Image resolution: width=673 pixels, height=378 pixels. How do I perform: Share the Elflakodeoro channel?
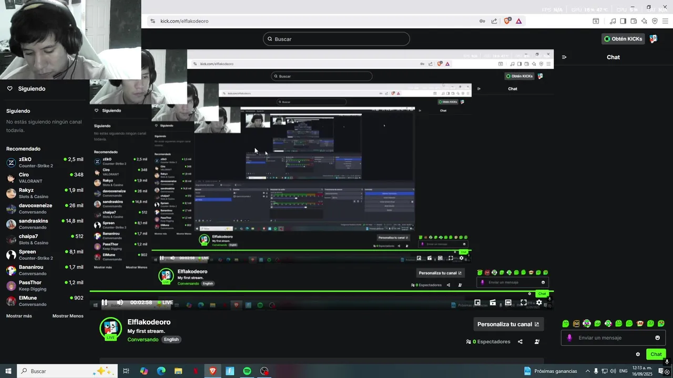(520, 342)
